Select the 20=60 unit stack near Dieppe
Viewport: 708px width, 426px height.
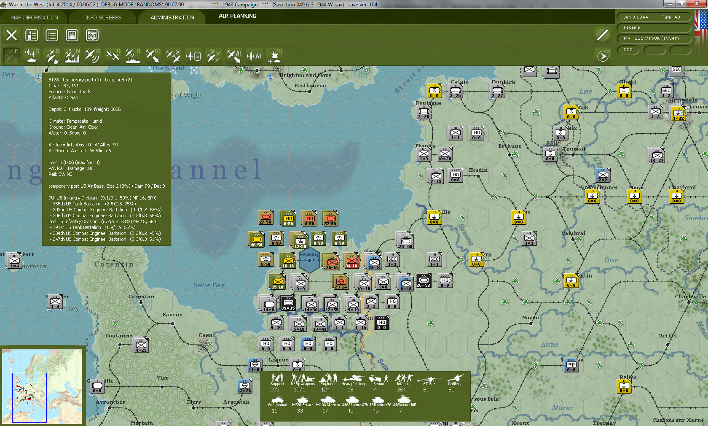click(x=405, y=241)
